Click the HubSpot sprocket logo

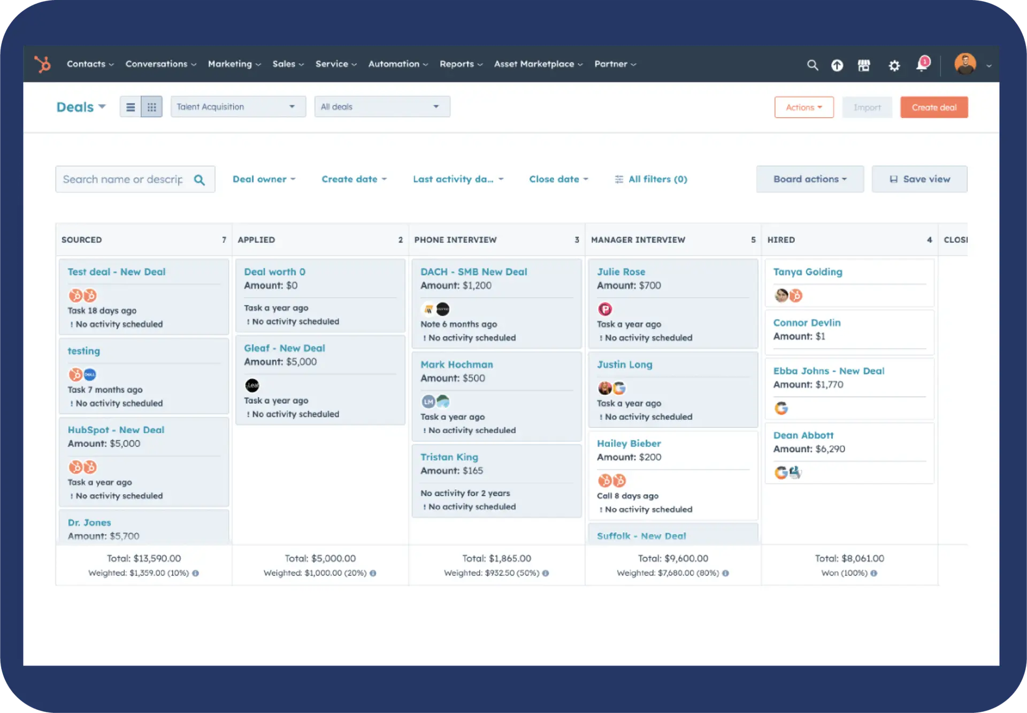pyautogui.click(x=42, y=64)
